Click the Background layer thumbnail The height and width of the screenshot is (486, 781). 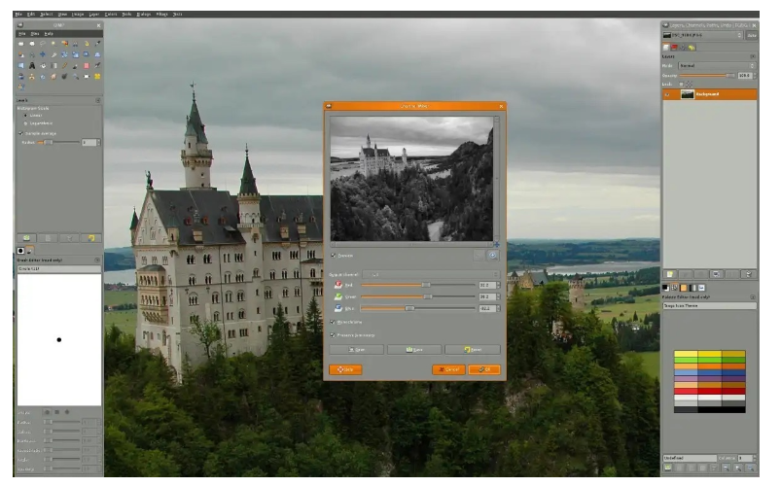688,94
